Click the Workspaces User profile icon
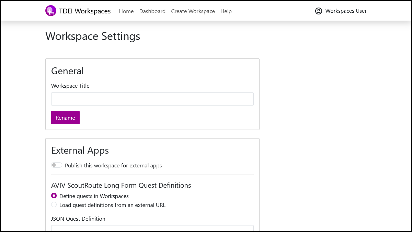The image size is (412, 232). point(318,11)
